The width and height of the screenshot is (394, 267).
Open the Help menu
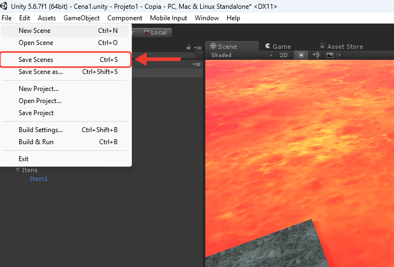[233, 18]
